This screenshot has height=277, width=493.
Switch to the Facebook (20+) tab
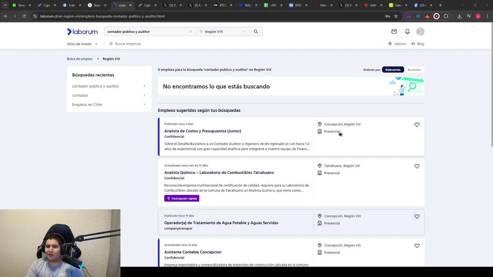click(423, 5)
